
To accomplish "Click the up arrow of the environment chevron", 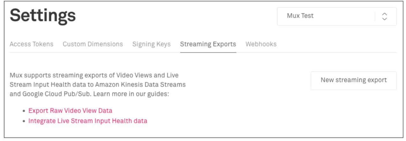I will point(385,14).
